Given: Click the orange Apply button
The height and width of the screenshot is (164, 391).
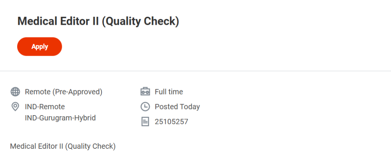Looking at the screenshot, I should tap(40, 47).
